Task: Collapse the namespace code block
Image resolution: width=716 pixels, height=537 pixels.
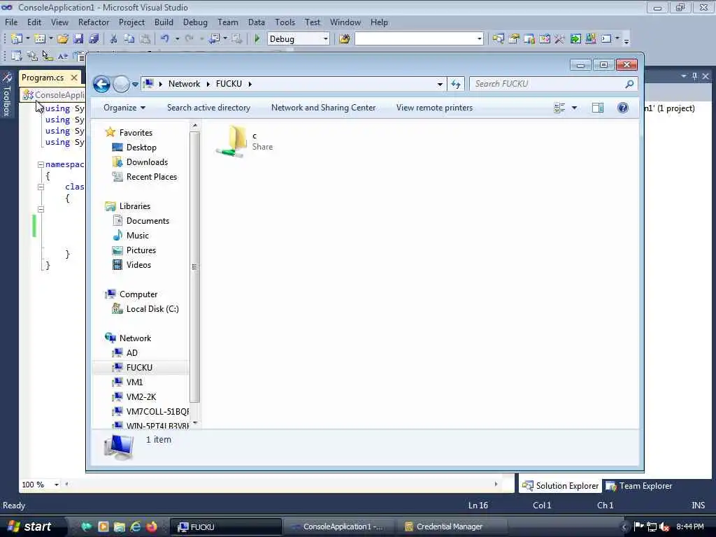Action: 41,164
